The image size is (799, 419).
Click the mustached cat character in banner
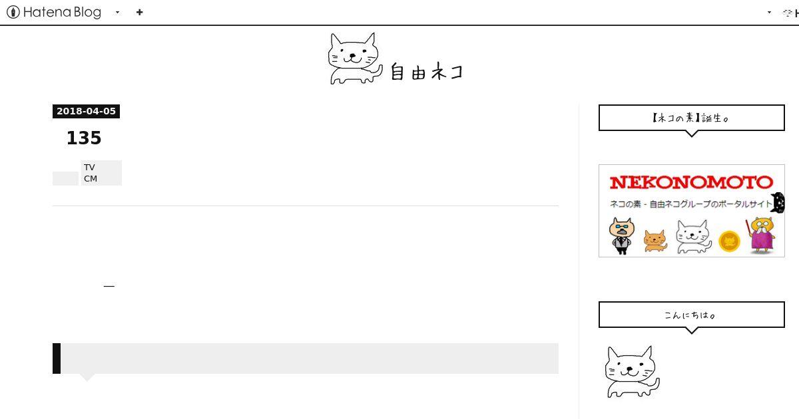[x=622, y=235]
